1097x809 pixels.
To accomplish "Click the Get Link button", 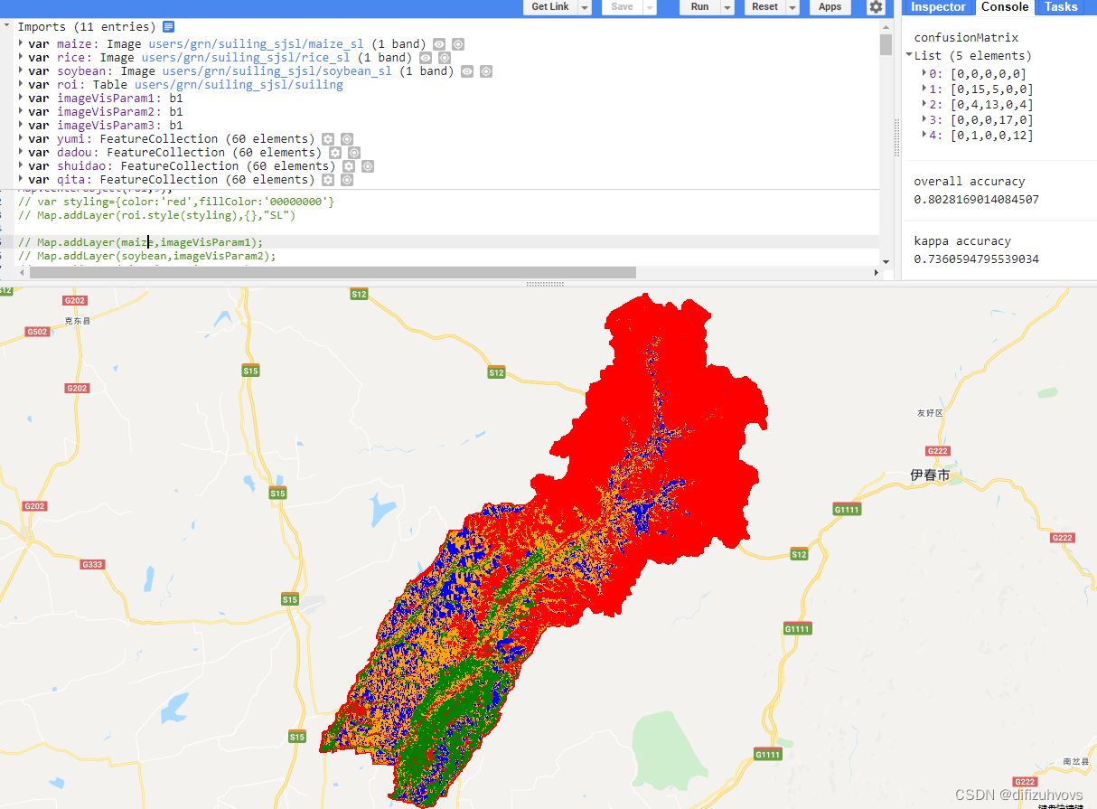I will [550, 7].
